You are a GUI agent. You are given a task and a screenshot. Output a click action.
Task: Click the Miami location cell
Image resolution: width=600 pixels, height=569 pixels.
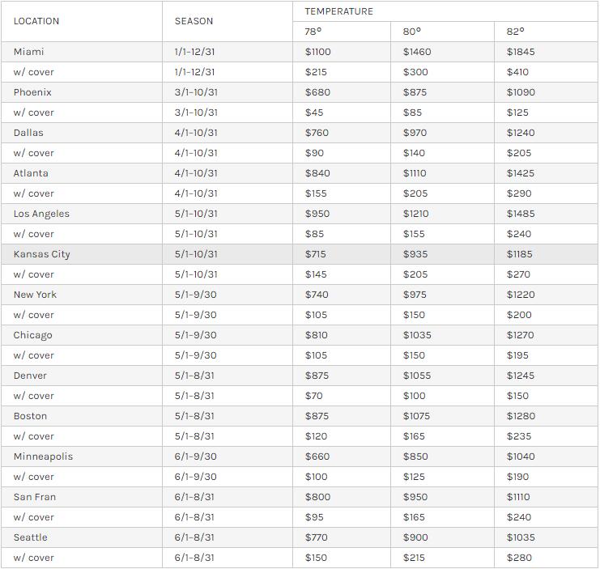[29, 52]
